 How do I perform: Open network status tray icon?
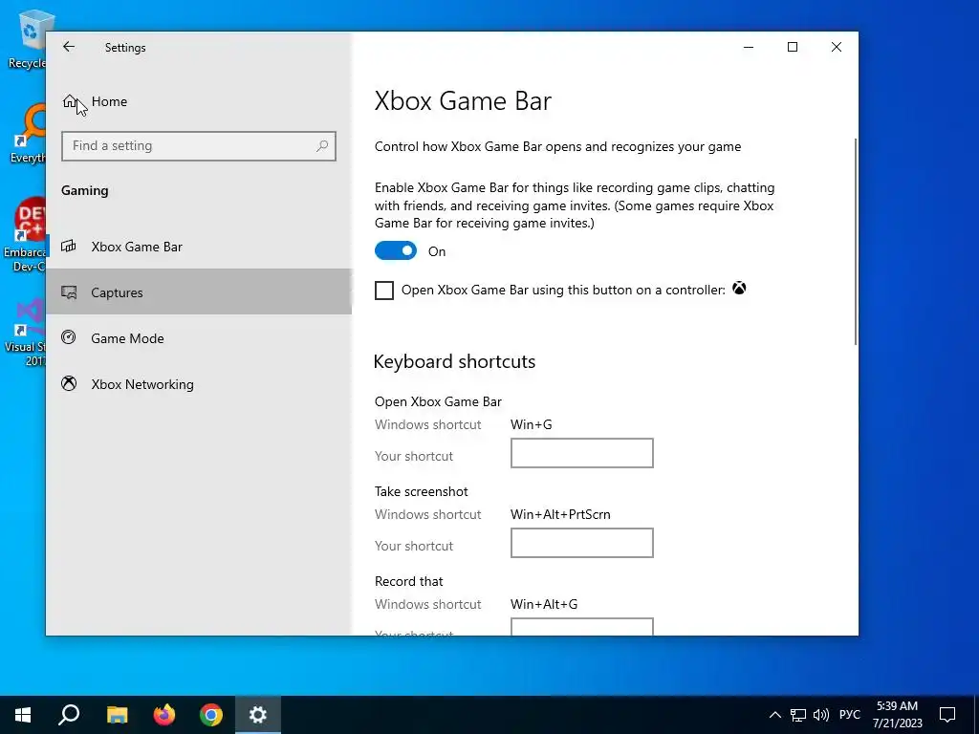coord(798,715)
